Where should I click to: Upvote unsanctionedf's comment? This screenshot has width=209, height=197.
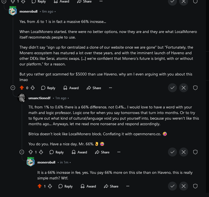click(31, 152)
